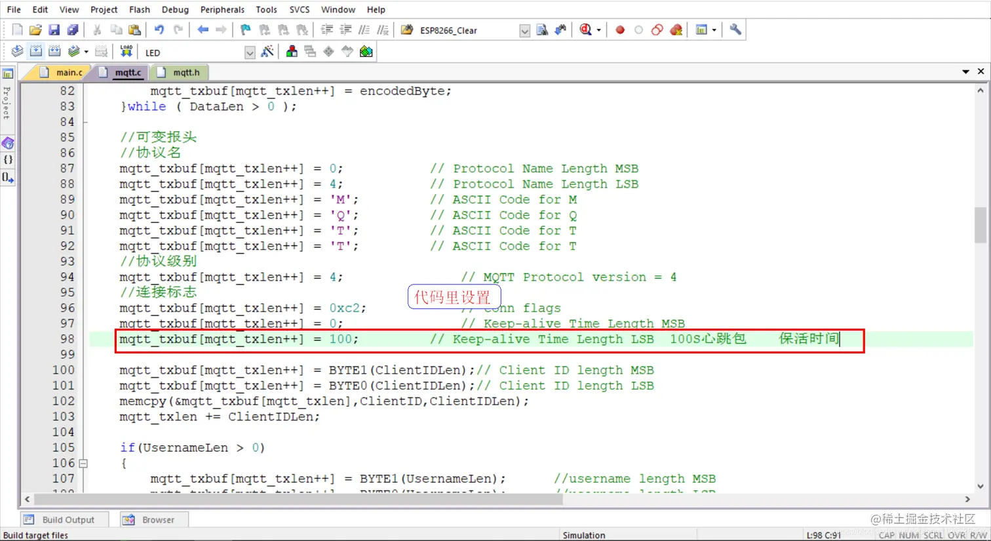Screen dimensions: 991x541
Task: Redo the last edit
Action: point(178,30)
